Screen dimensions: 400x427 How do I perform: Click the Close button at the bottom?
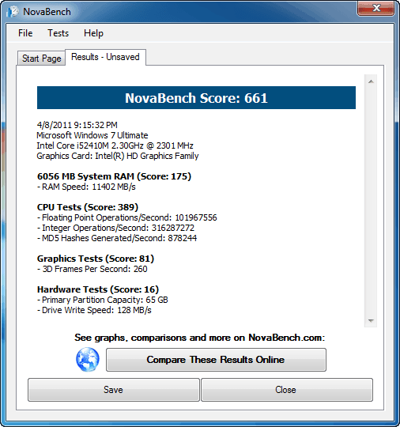287,390
